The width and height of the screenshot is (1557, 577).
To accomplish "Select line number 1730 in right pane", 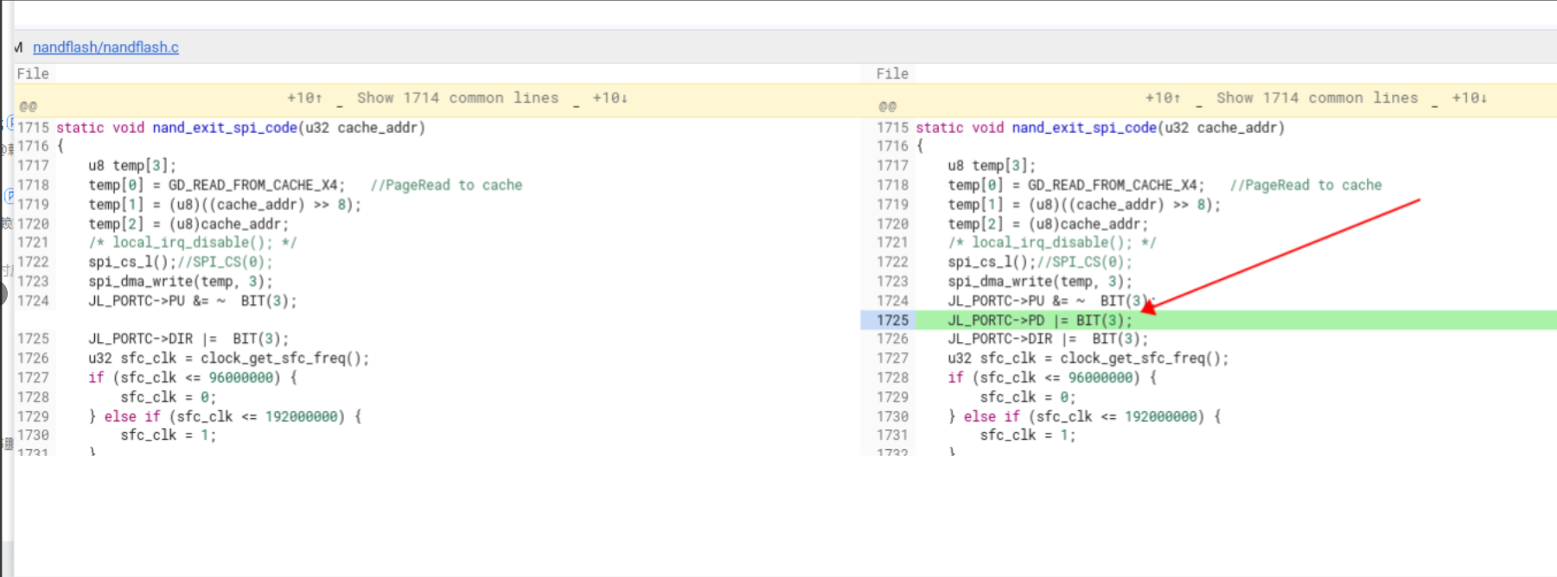I will pyautogui.click(x=892, y=417).
